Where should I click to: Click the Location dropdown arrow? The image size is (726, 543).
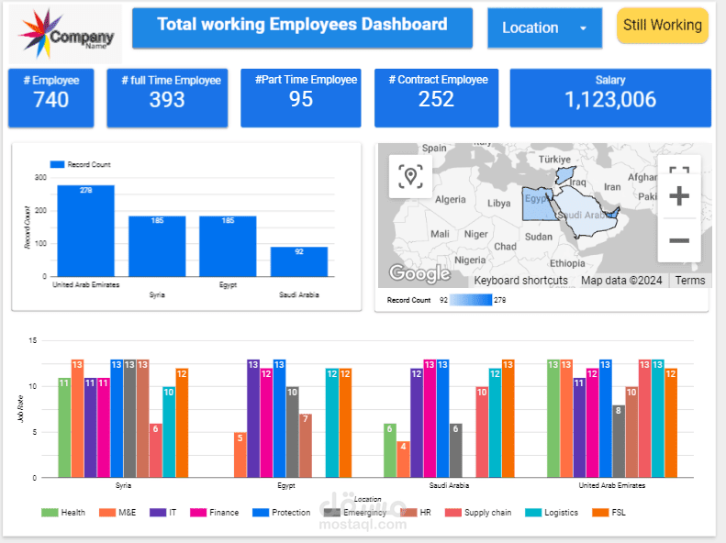[583, 28]
